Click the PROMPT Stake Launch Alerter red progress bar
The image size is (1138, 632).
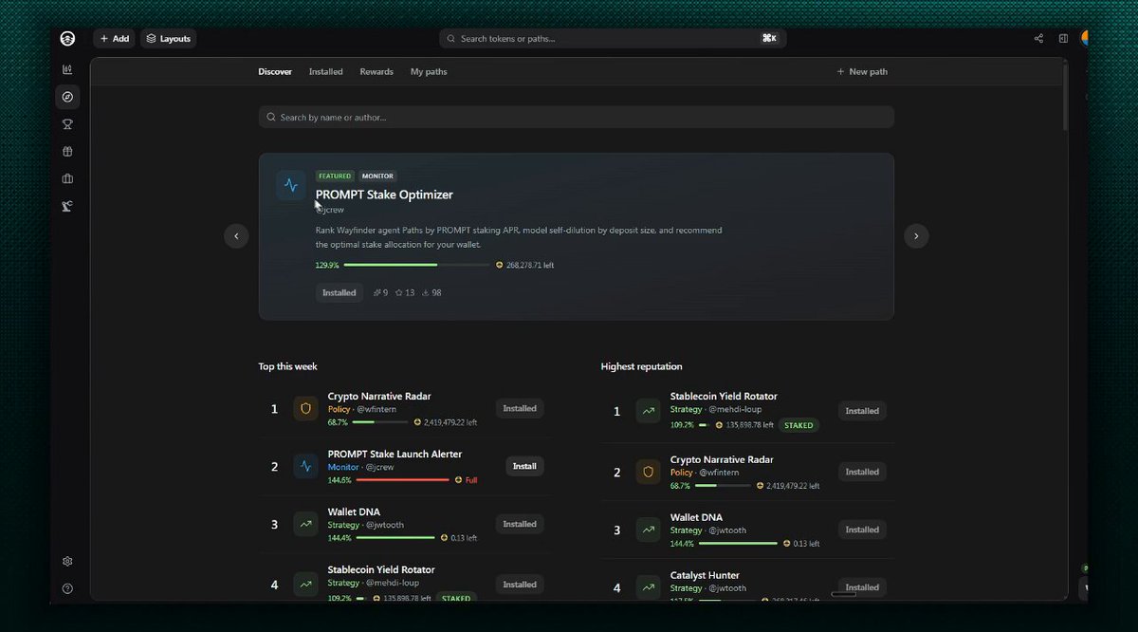point(402,480)
